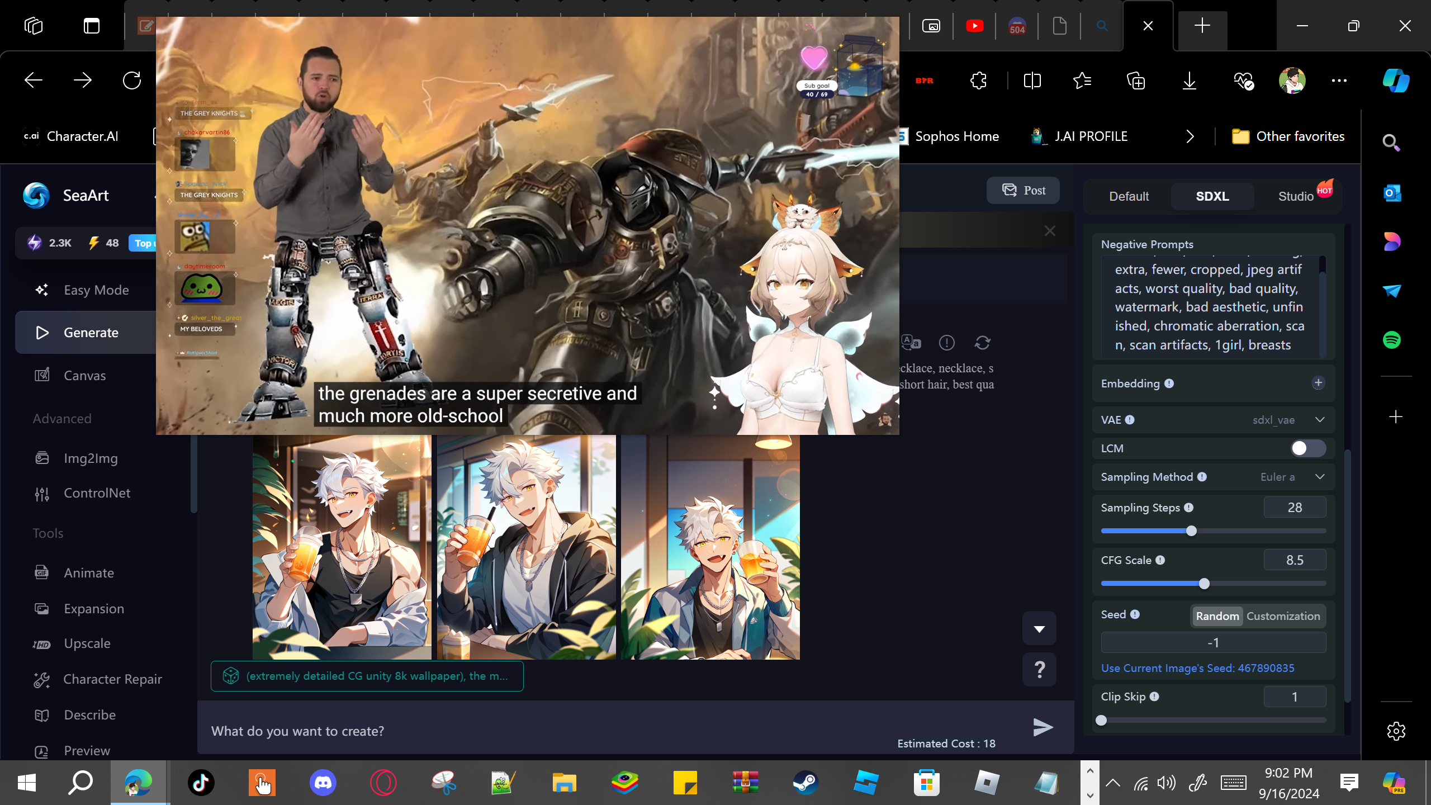Click the browser Back arrow
The height and width of the screenshot is (805, 1431).
click(x=34, y=80)
